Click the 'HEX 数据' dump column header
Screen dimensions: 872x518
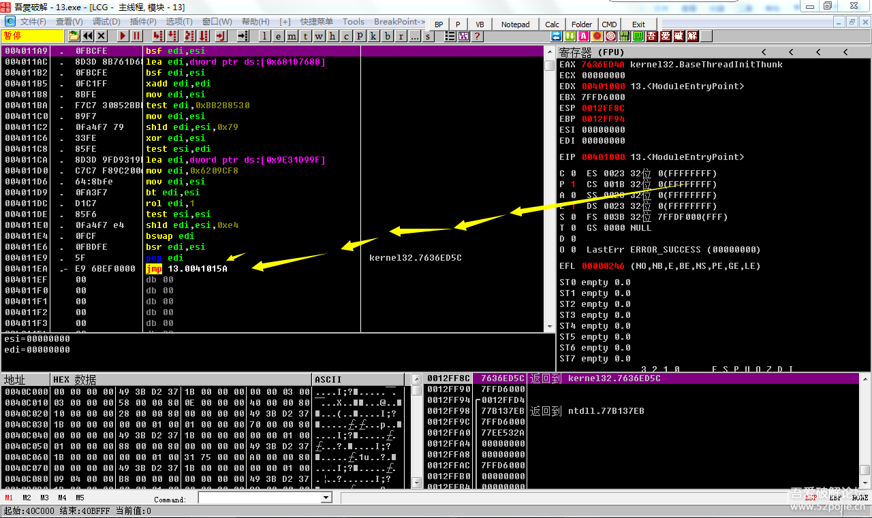tap(181, 380)
